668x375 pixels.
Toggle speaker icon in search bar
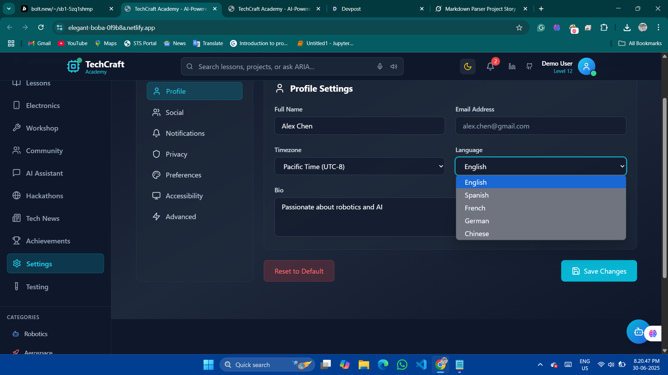tap(394, 67)
